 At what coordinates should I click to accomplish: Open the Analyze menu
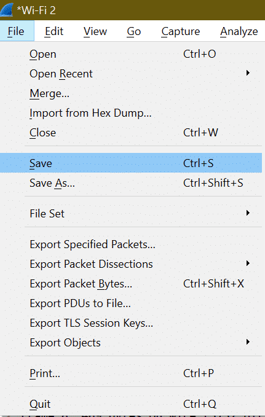(x=239, y=31)
